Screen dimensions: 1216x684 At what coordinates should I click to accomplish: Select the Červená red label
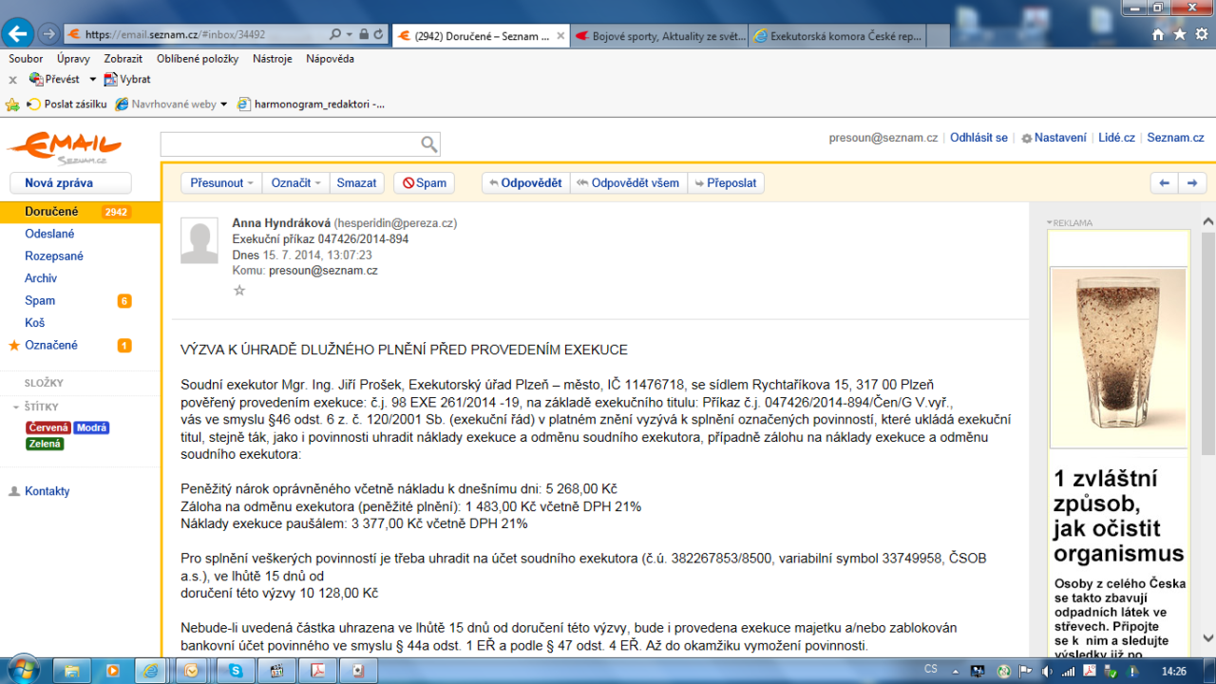(x=48, y=427)
